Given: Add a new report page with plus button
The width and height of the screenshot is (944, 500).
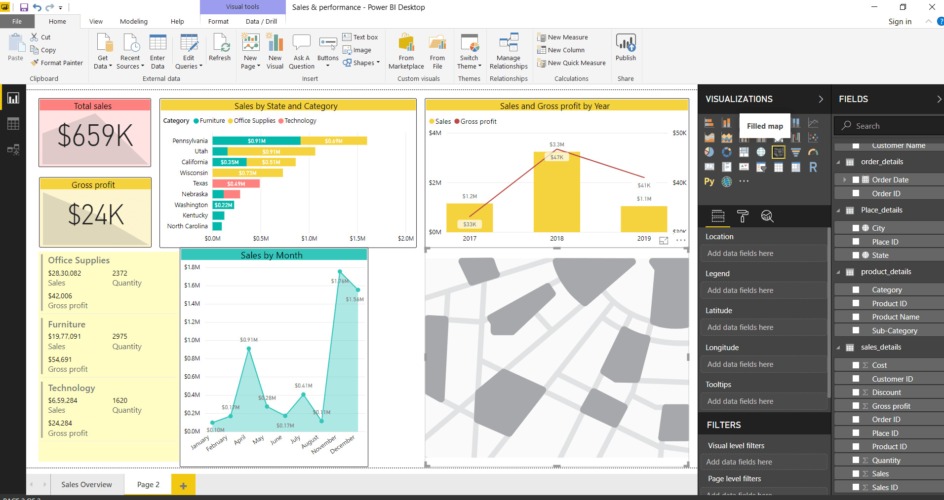Looking at the screenshot, I should (x=183, y=484).
